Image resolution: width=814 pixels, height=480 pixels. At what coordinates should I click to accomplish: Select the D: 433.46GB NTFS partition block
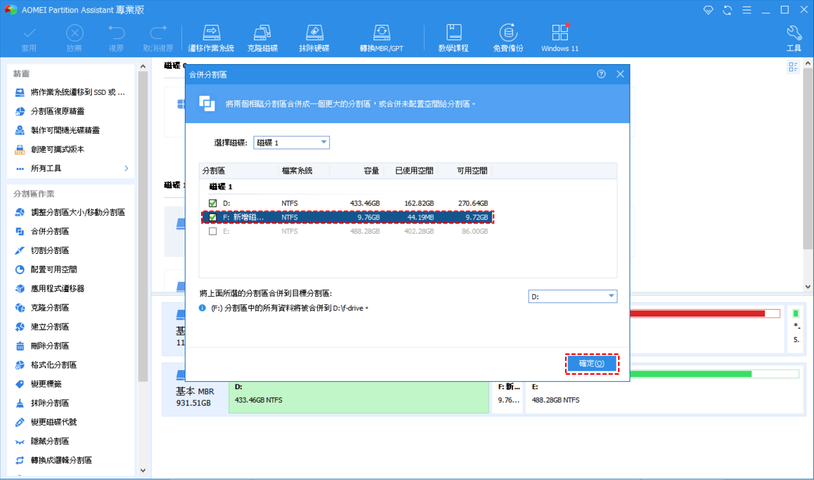[x=358, y=397]
